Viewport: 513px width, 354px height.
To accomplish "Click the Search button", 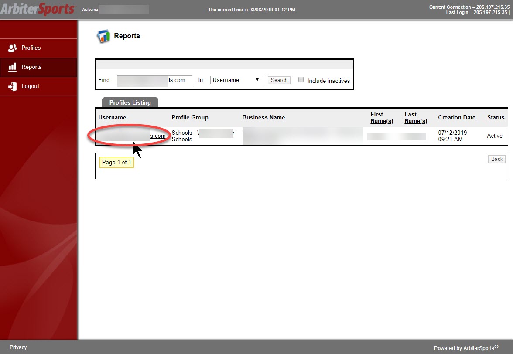I will 279,80.
